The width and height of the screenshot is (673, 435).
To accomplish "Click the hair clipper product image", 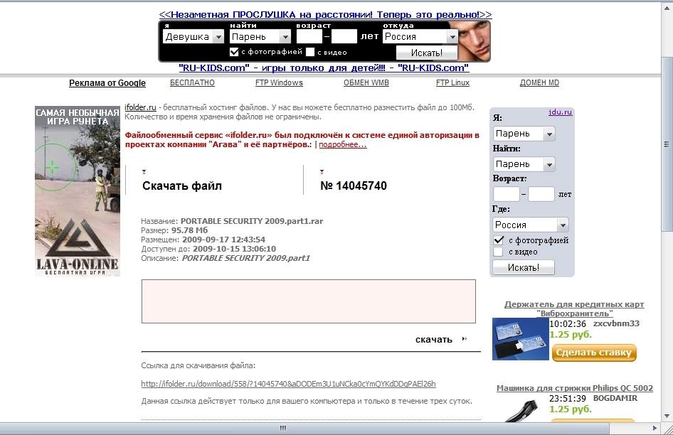I will [x=520, y=411].
